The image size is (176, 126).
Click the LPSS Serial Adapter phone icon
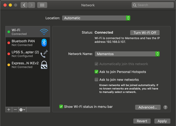(44, 54)
